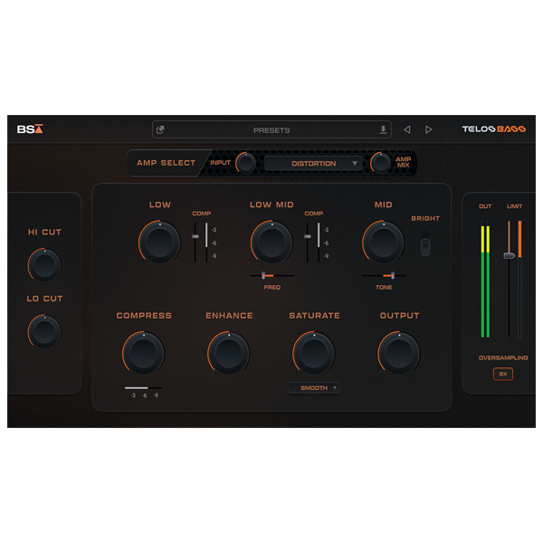The width and height of the screenshot is (543, 543).
Task: Toggle the Bright switch
Action: coord(425,243)
